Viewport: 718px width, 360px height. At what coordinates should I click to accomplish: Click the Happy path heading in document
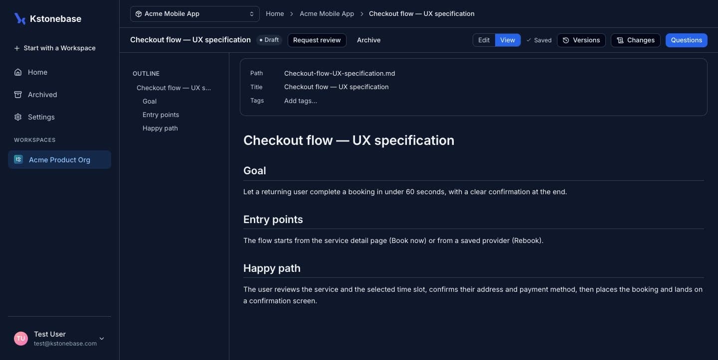point(272,268)
